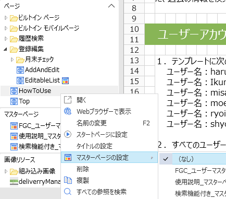Click the 組み込み画像 folder icon
This screenshot has width=226, height=199.
pyautogui.click(x=14, y=171)
